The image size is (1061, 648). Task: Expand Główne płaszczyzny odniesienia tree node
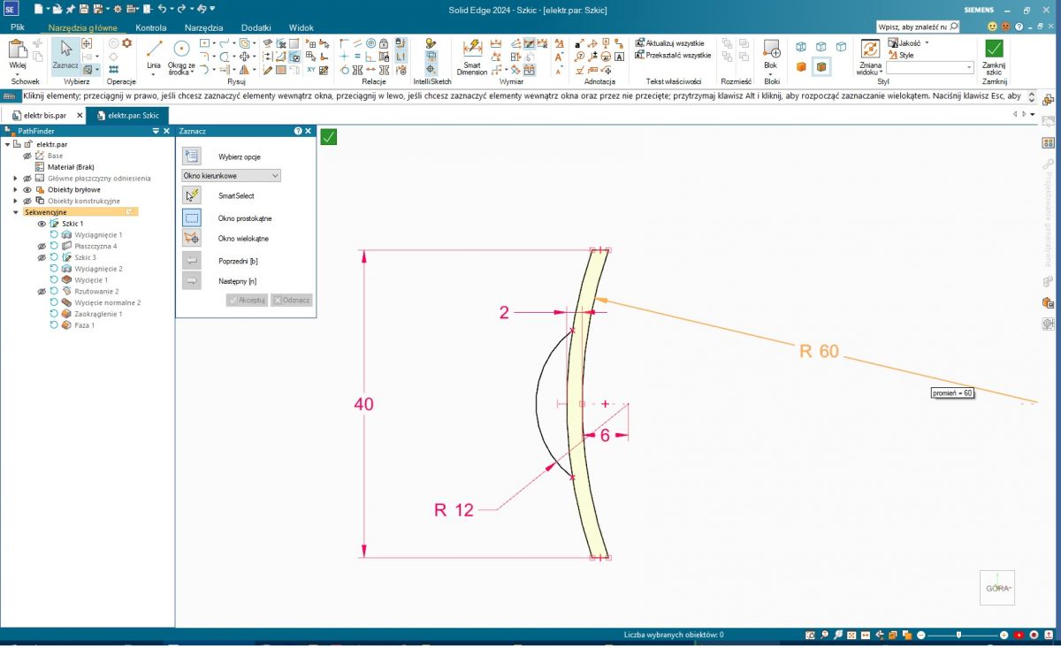(x=15, y=179)
